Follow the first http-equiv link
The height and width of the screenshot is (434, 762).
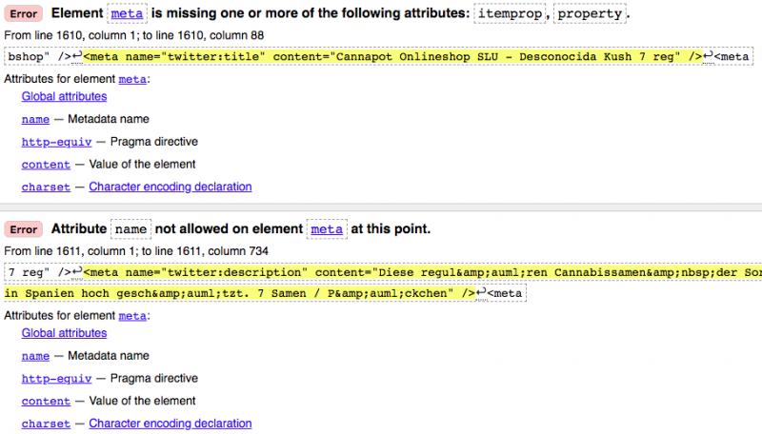point(56,142)
